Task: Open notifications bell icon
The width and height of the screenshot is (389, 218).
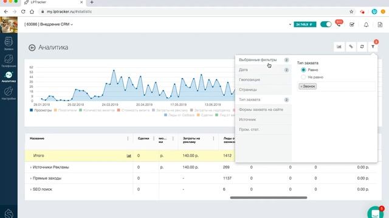Action: (x=366, y=25)
